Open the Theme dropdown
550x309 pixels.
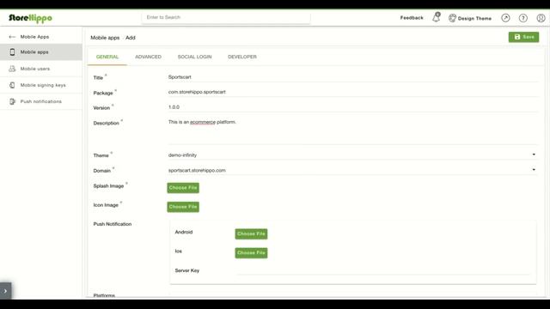(x=352, y=154)
